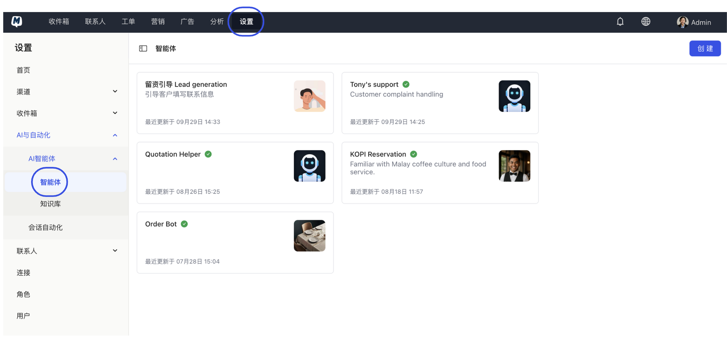
Task: Open the 营销 top navigation tab
Action: pos(158,22)
